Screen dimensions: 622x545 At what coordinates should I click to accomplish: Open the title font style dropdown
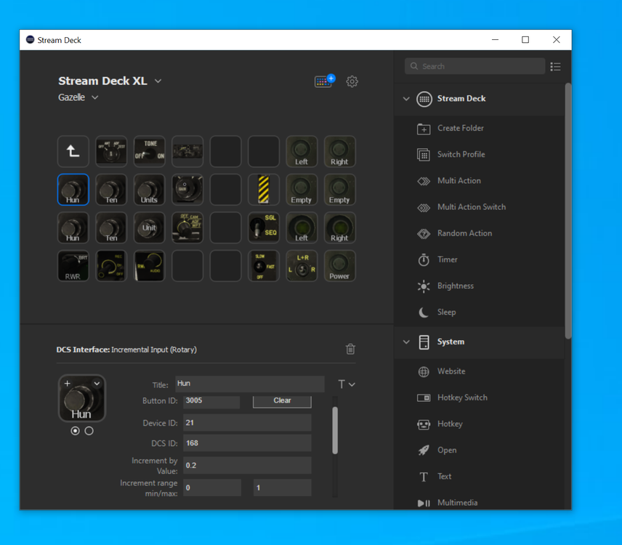[x=347, y=384]
